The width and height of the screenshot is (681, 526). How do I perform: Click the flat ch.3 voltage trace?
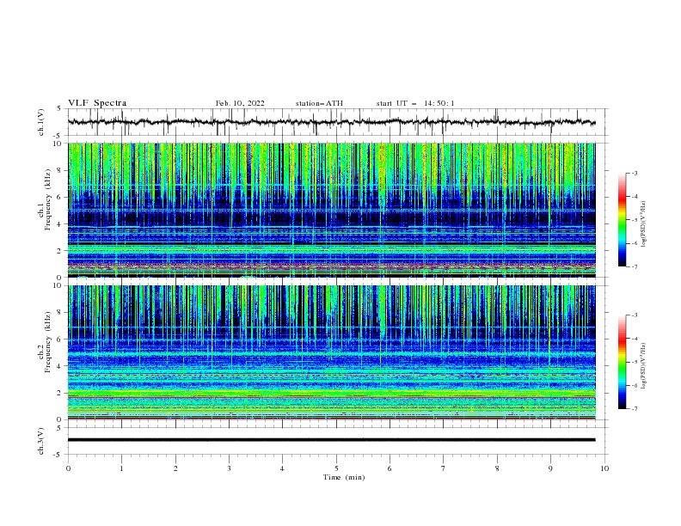[x=331, y=440]
